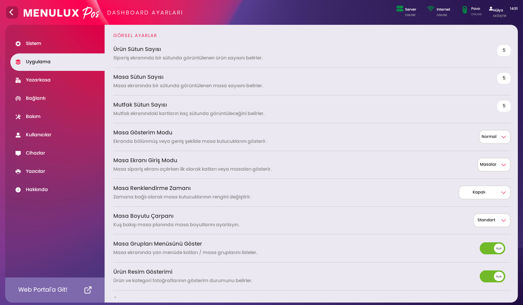Open the Bağlantı settings section
523x305 pixels.
(57, 98)
